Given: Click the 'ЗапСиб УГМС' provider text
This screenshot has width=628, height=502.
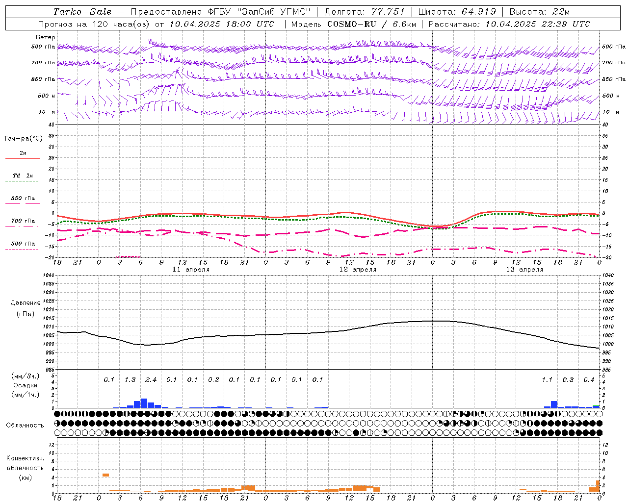Looking at the screenshot, I should (274, 12).
